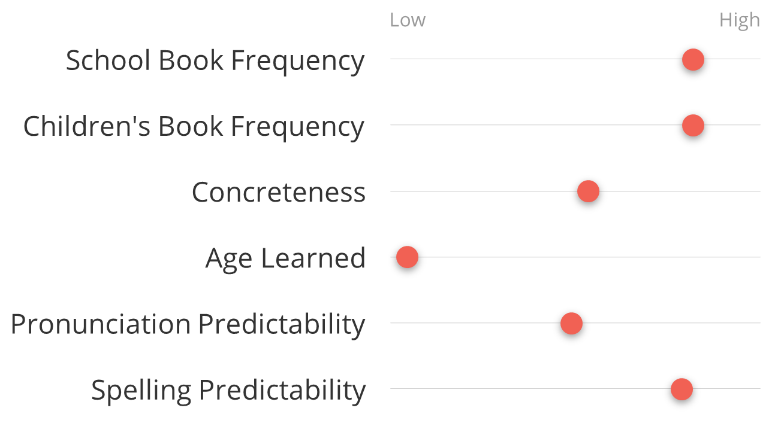Select the Age Learned label
This screenshot has height=426, width=781.
(x=285, y=258)
